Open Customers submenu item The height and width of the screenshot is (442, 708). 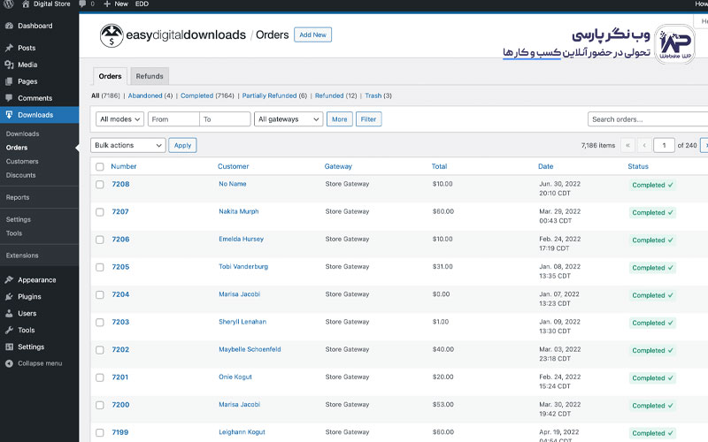(x=22, y=162)
